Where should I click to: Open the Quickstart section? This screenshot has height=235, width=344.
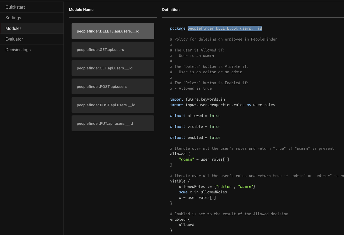[x=15, y=7]
